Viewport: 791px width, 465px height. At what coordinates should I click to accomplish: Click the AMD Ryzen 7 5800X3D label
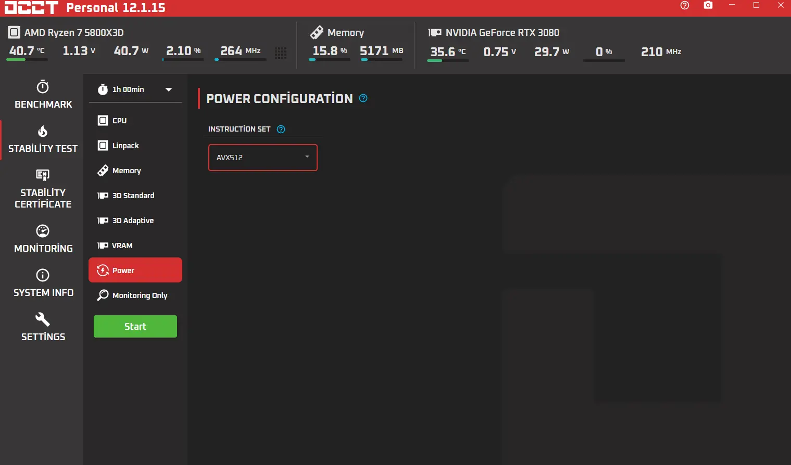[x=74, y=33]
